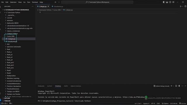Viewport: 187px width, 105px height.
Task: Open run options dropdown next to play
Action: point(183,6)
